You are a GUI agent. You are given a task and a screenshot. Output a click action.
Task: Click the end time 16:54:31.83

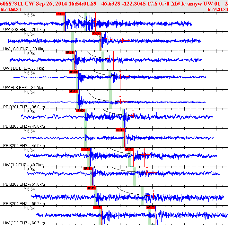click(217, 10)
